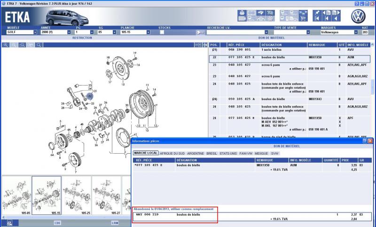Expand the PG dropdown
Viewport: 376px width, 227px height.
coord(92,32)
